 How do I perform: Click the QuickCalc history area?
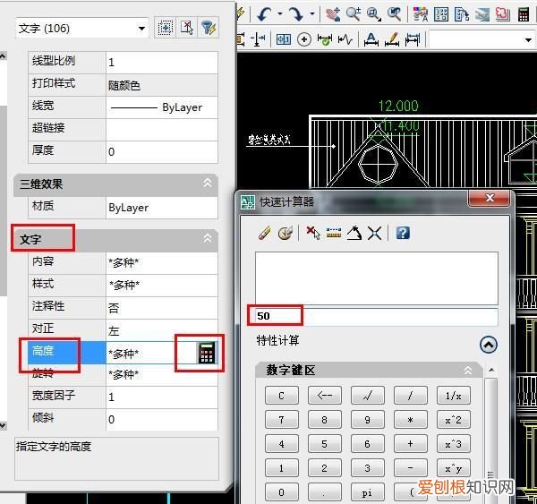point(377,278)
